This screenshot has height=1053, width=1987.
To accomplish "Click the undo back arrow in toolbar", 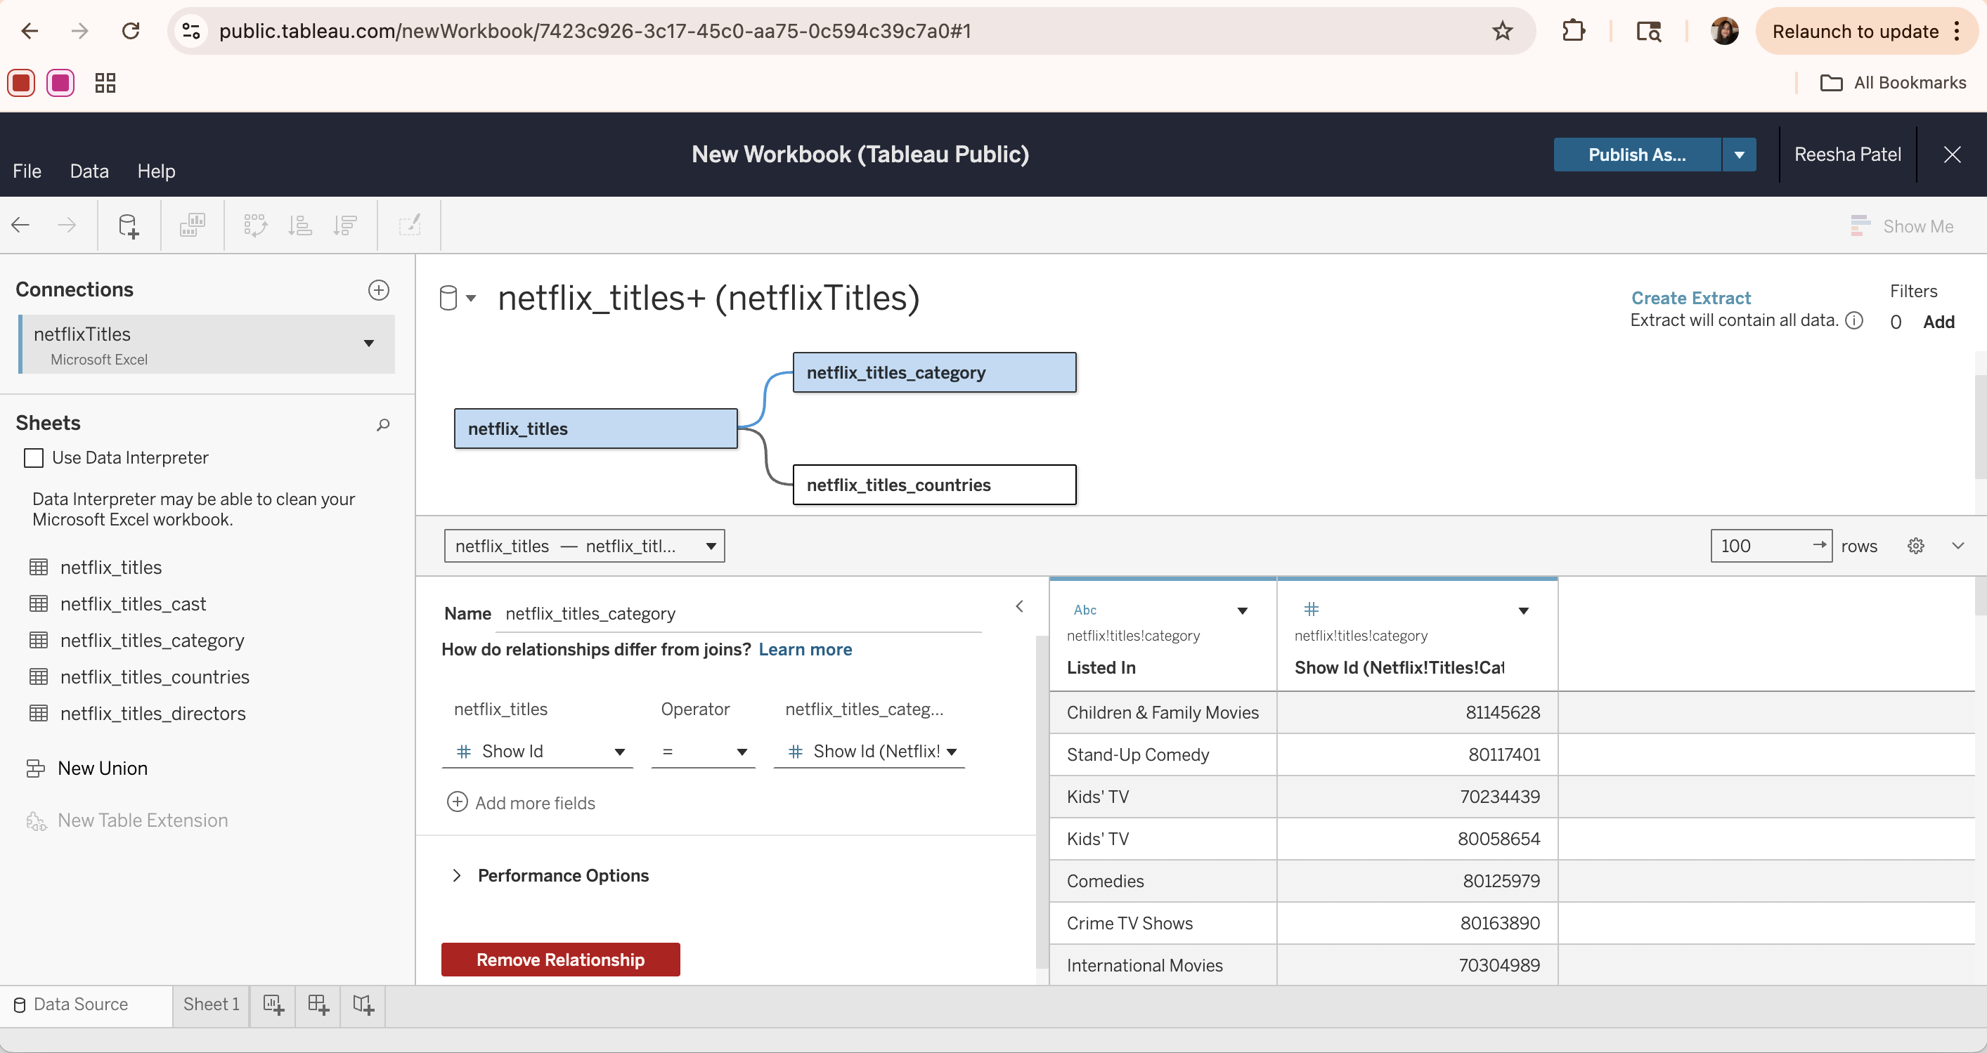I will [21, 225].
